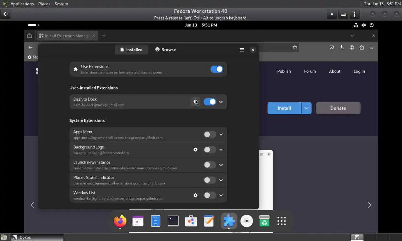Click the Donate button
The image size is (402, 241).
click(x=338, y=108)
